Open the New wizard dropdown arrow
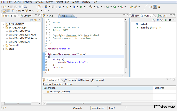177x111 pixels. [8, 7]
